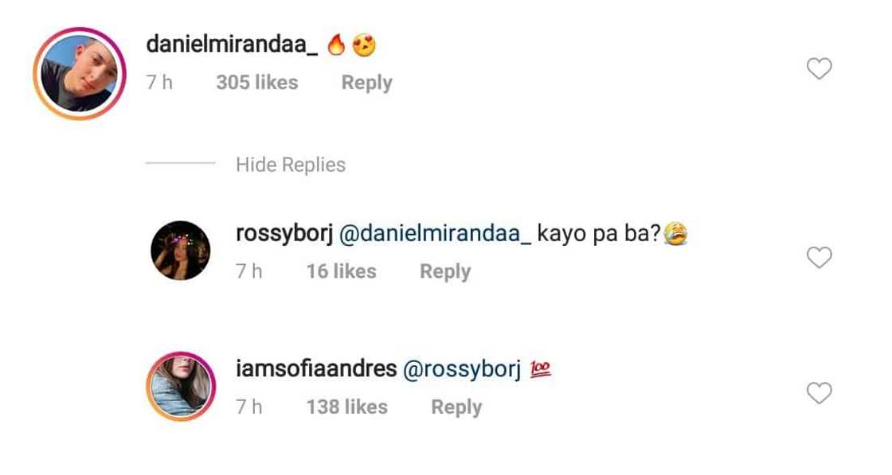Viewport: 892px width, 475px height.
Task: Show 138 likes on iamsofiaandres's reply
Action: pyautogui.click(x=347, y=407)
